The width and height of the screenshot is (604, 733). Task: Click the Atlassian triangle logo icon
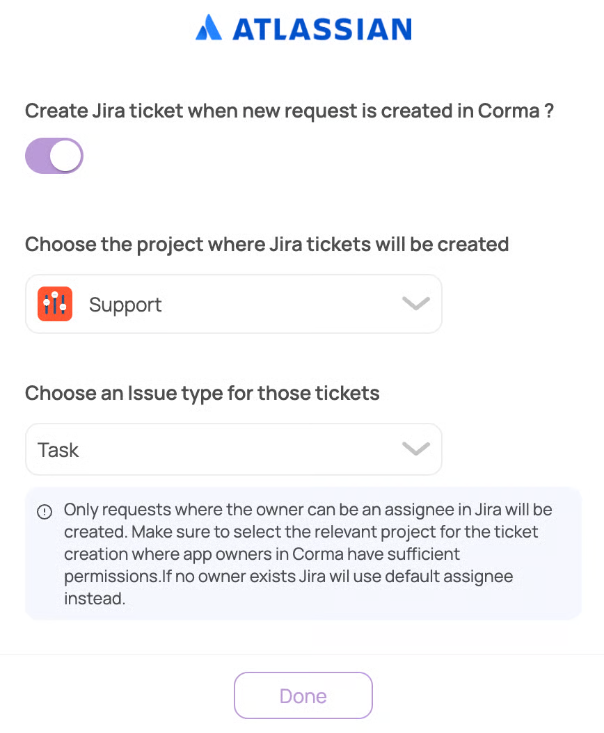click(x=209, y=28)
